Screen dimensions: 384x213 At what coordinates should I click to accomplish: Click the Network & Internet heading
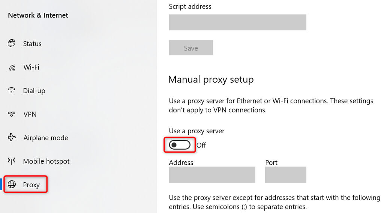38,15
